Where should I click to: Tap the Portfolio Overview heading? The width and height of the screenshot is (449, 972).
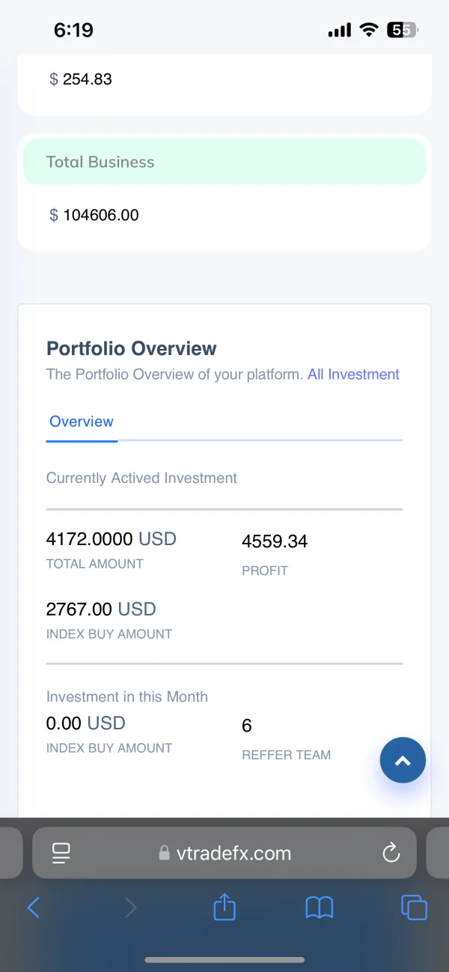pyautogui.click(x=132, y=348)
